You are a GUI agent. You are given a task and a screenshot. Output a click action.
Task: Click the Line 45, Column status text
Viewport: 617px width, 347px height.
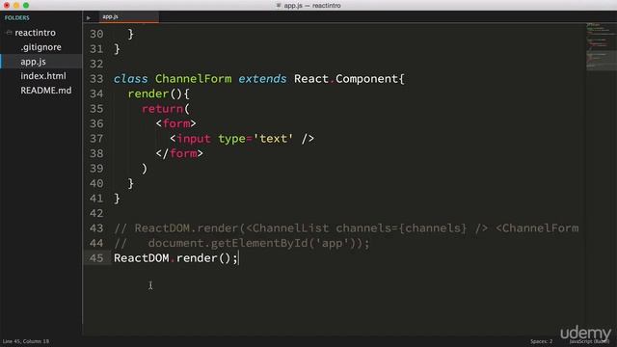tap(26, 341)
